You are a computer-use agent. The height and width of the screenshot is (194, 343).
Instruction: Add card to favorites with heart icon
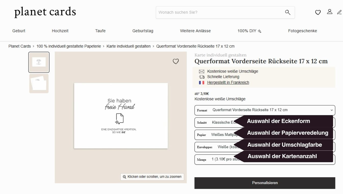(x=176, y=61)
